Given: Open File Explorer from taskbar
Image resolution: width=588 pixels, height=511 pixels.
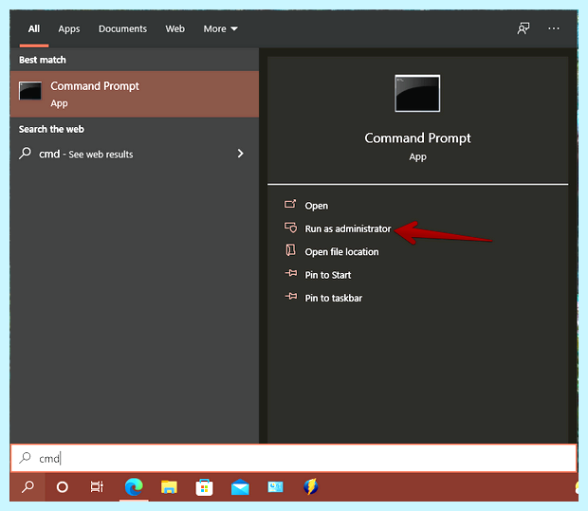Looking at the screenshot, I should click(169, 487).
